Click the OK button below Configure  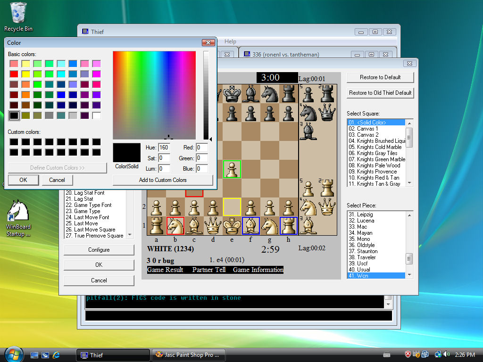(99, 265)
